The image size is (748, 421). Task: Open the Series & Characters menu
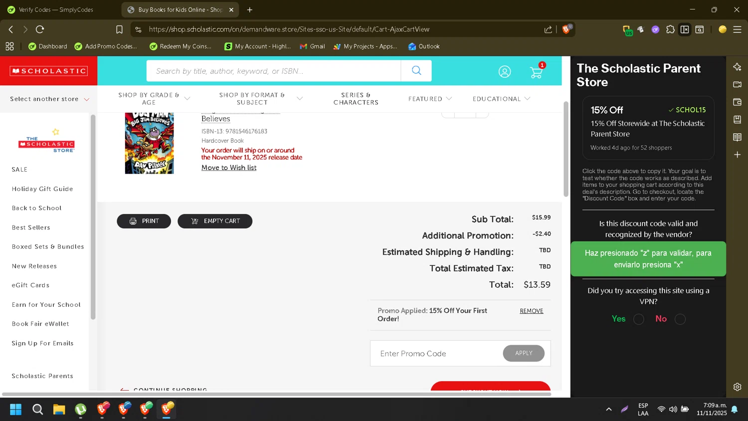[356, 99]
